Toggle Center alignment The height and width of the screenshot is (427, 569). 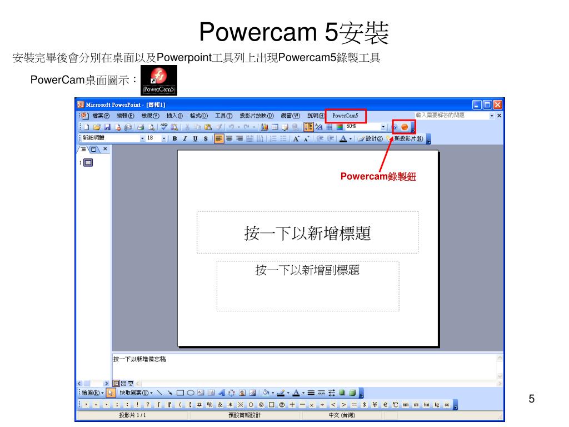(x=229, y=138)
